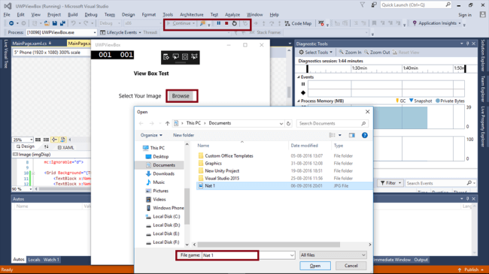Click horizontal scrollbar in file list

(269, 245)
